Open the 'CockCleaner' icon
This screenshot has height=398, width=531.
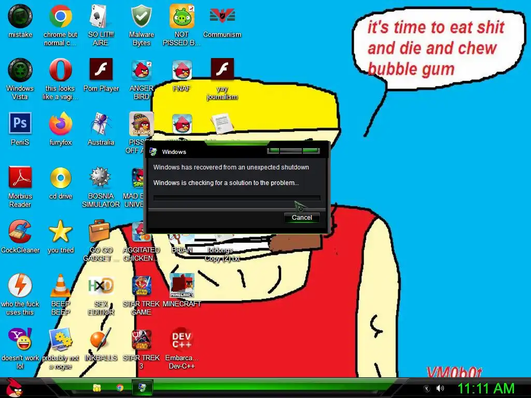pyautogui.click(x=20, y=232)
